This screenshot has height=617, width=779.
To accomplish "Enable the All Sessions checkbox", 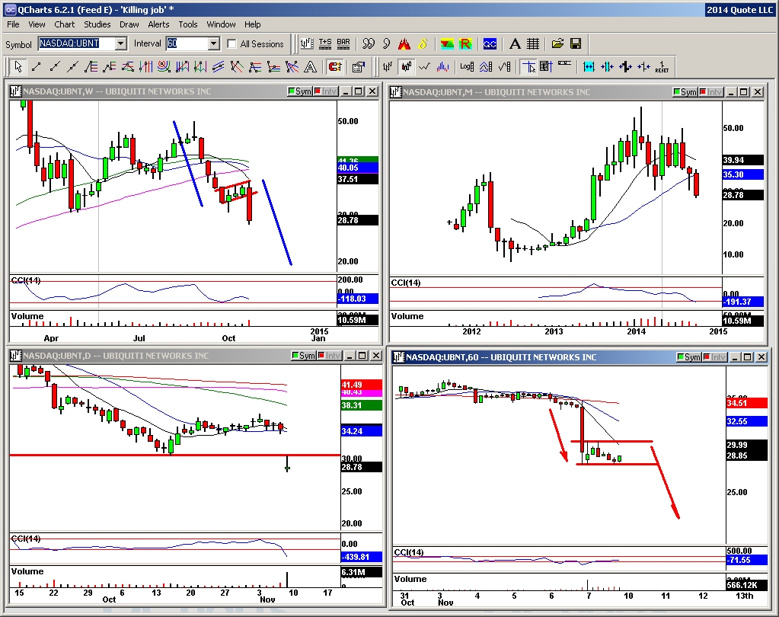I will [x=231, y=43].
